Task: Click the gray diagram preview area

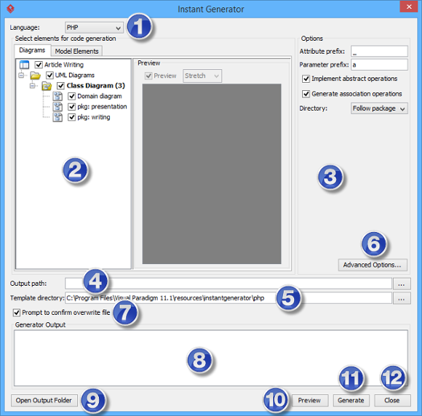Action: pos(212,174)
